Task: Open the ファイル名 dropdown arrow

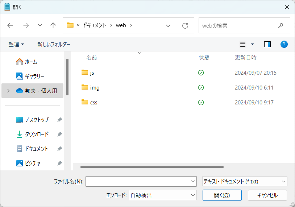Action: (x=193, y=181)
